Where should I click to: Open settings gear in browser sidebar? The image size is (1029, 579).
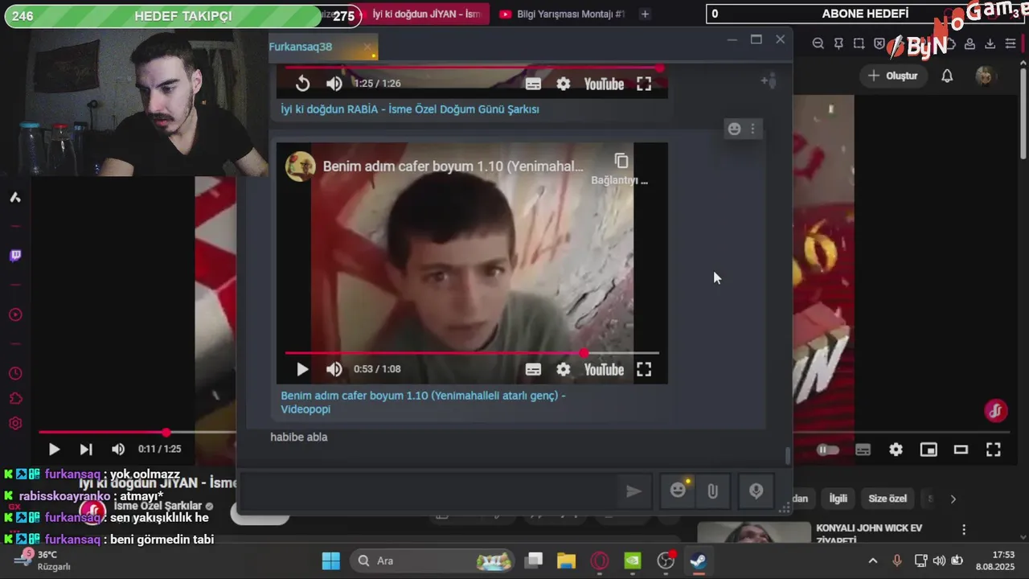pos(14,423)
